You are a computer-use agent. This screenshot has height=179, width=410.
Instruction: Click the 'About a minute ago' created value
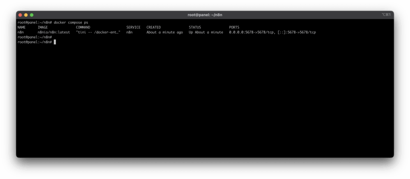coord(165,32)
